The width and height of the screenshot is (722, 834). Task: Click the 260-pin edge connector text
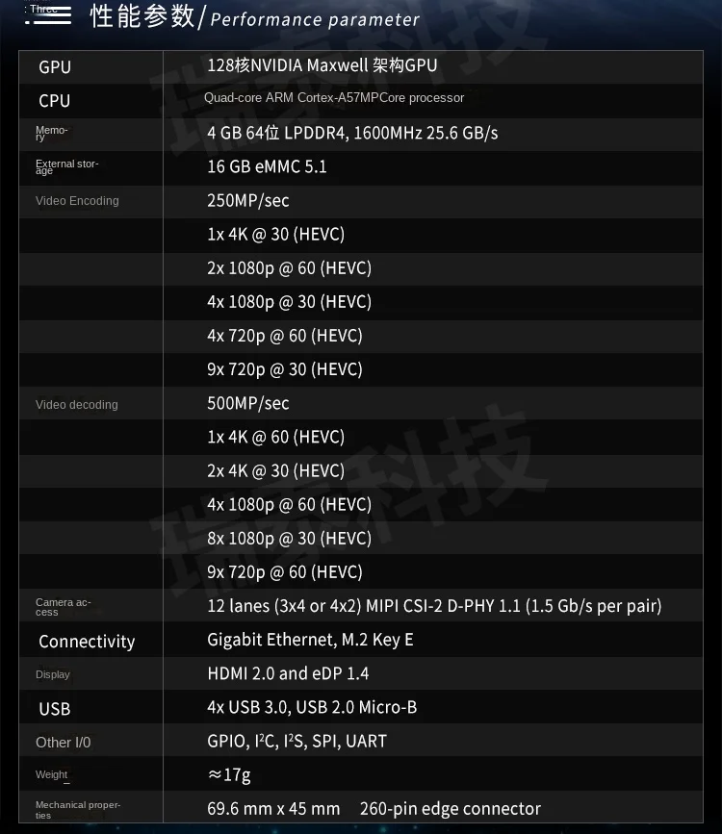(450, 809)
